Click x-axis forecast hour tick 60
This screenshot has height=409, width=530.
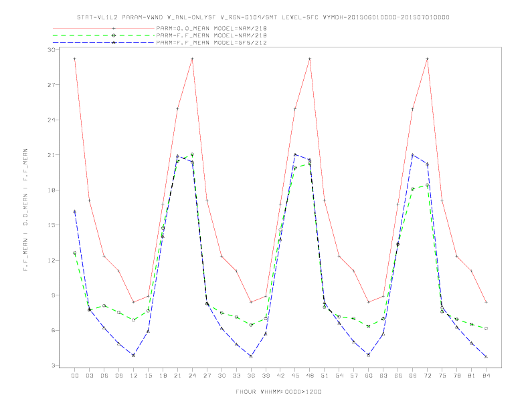click(369, 376)
